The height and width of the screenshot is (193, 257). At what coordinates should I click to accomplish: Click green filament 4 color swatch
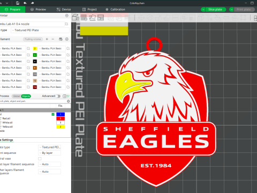[x=35, y=55]
